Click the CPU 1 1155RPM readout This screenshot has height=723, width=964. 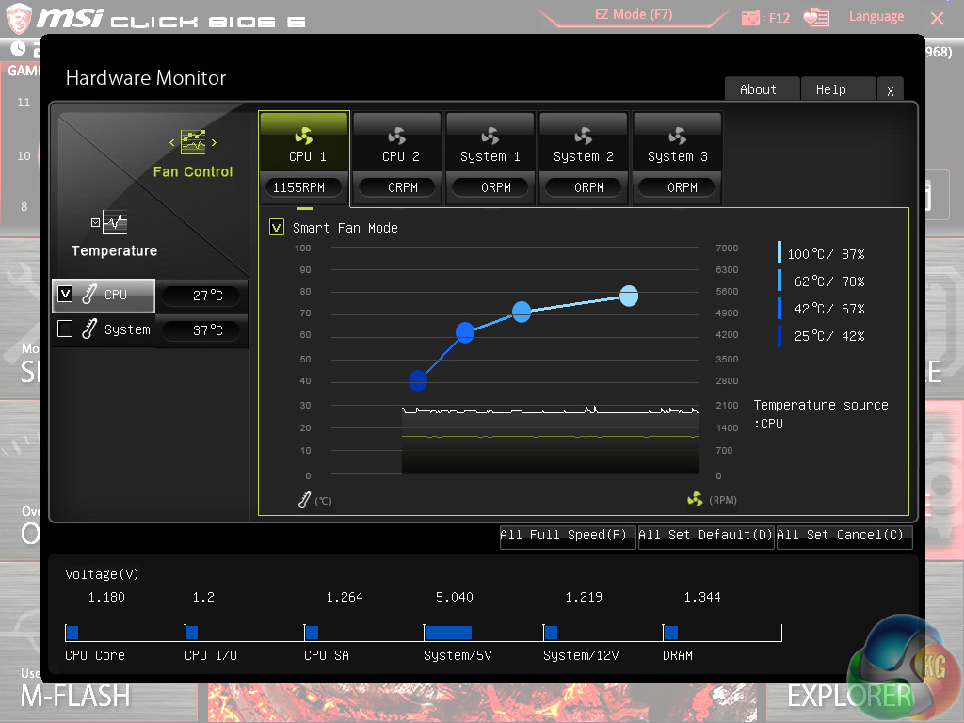pos(304,187)
